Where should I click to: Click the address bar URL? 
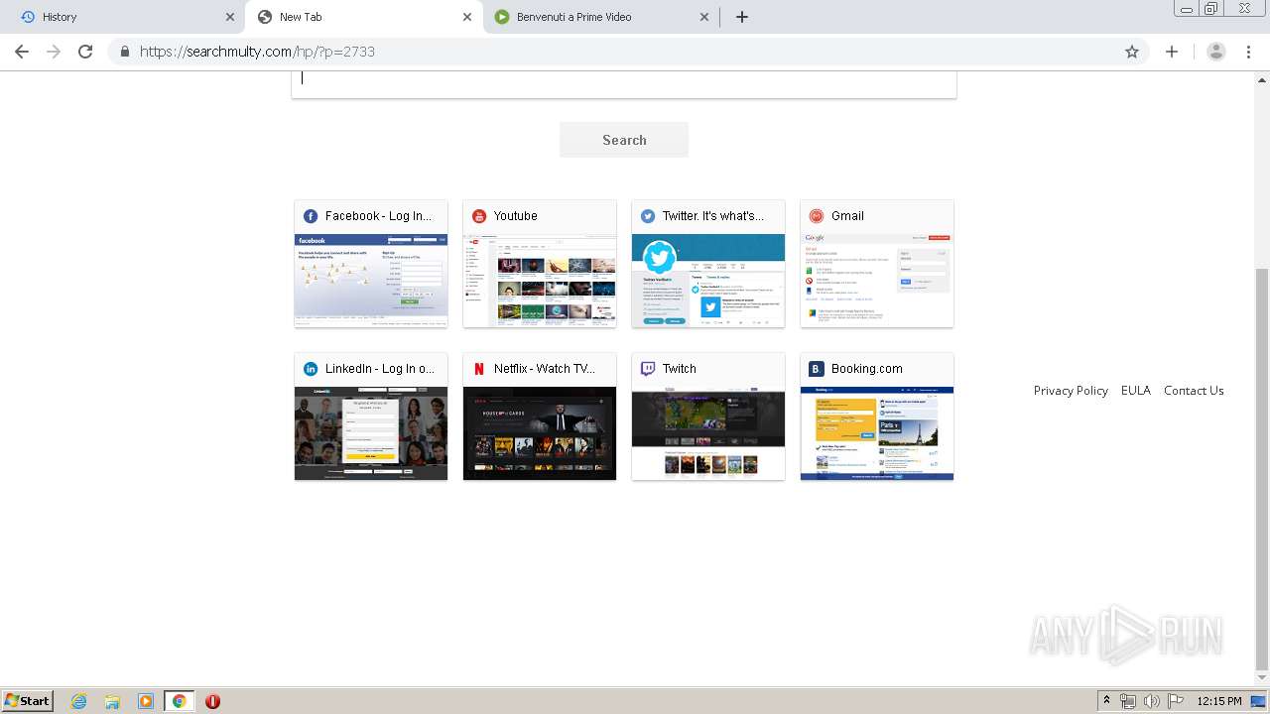(257, 52)
